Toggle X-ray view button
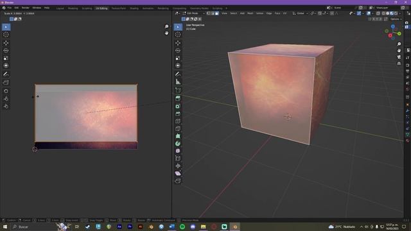This screenshot has width=411, height=231. [378, 13]
